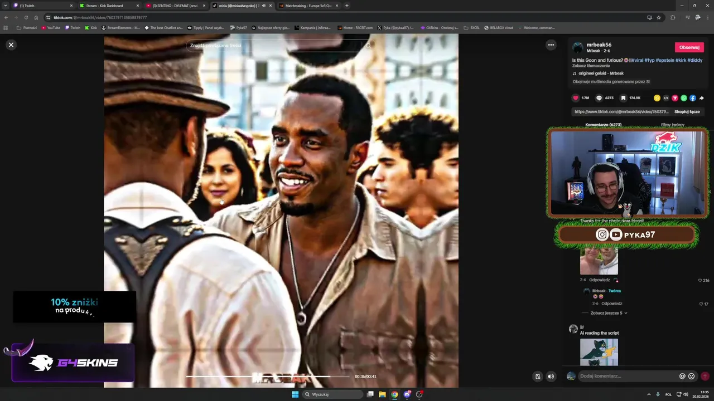Open Windows Start menu
The image size is (714, 401).
tap(295, 394)
